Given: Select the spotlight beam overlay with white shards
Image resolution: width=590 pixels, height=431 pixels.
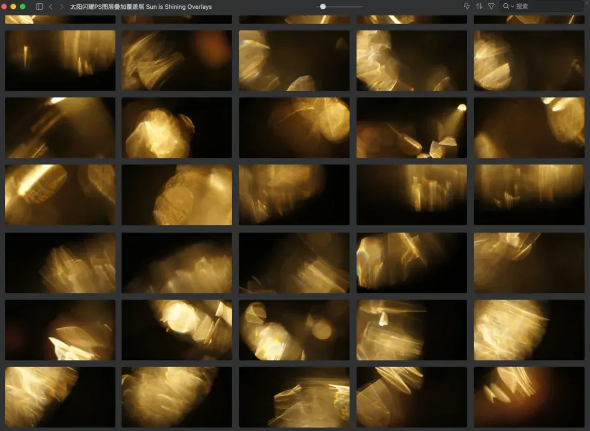Looking at the screenshot, I should tap(412, 128).
